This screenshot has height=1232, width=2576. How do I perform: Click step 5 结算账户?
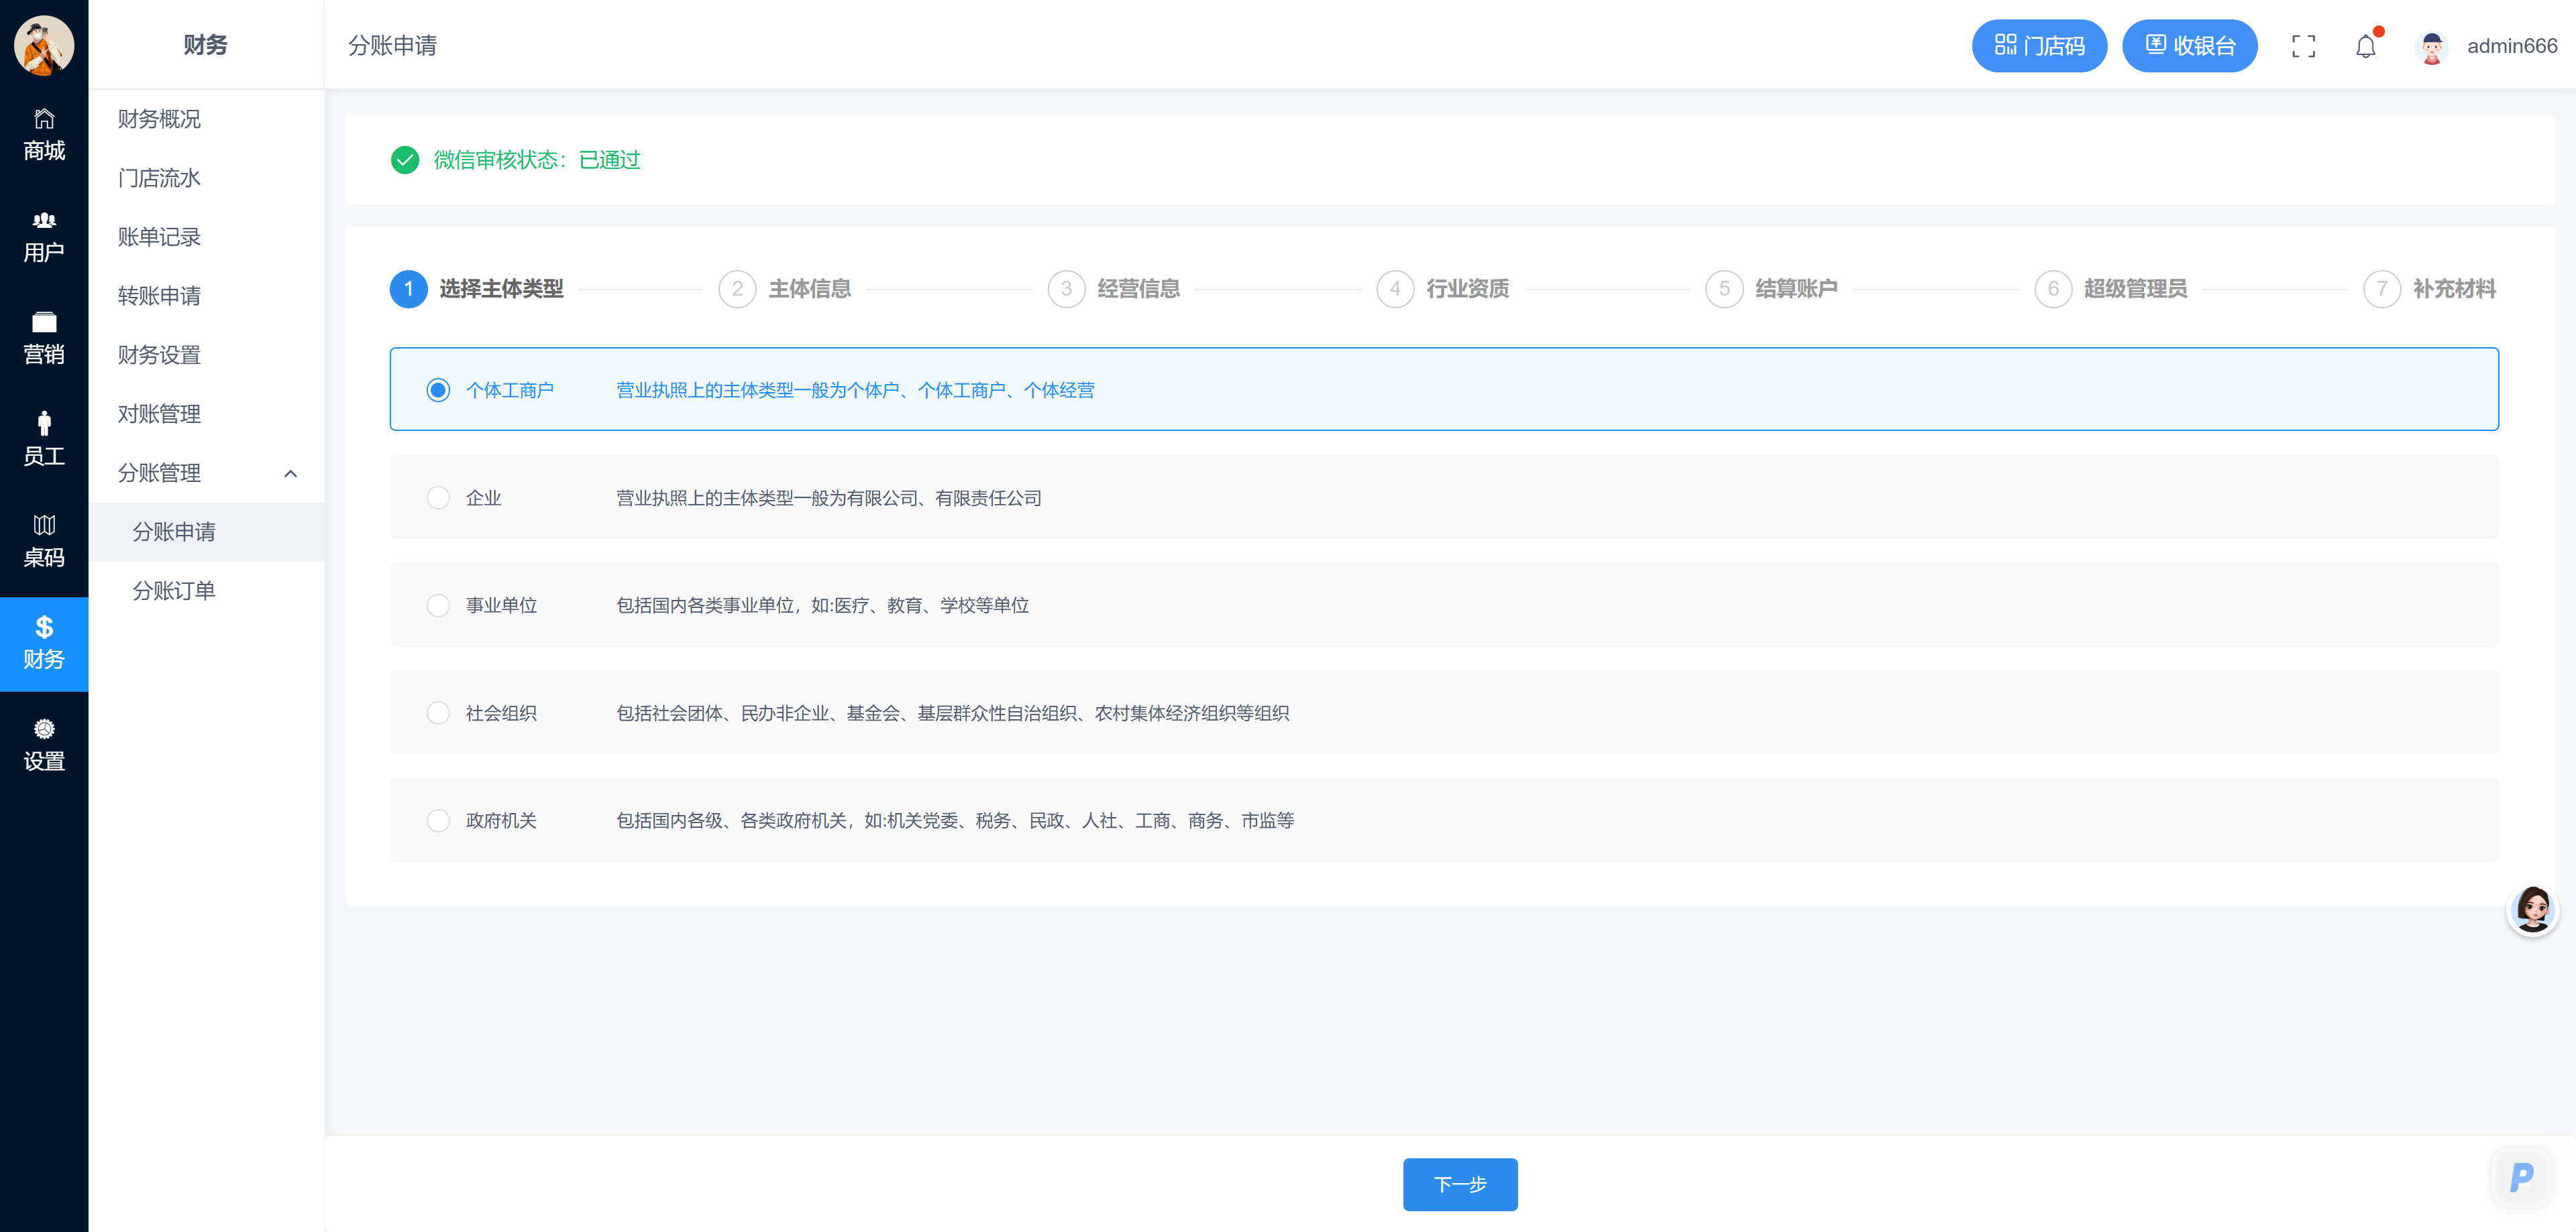1772,289
